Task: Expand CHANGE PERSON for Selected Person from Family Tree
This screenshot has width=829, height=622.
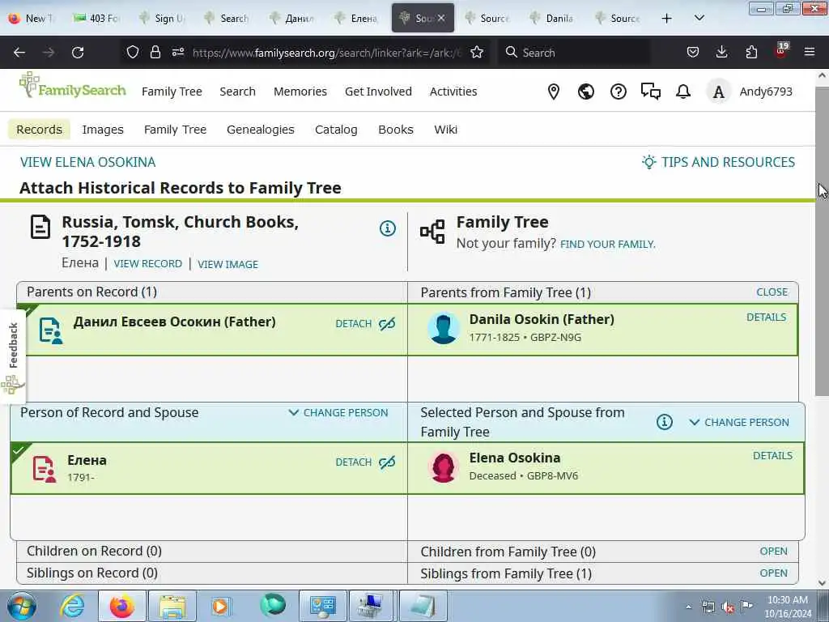Action: pyautogui.click(x=739, y=422)
